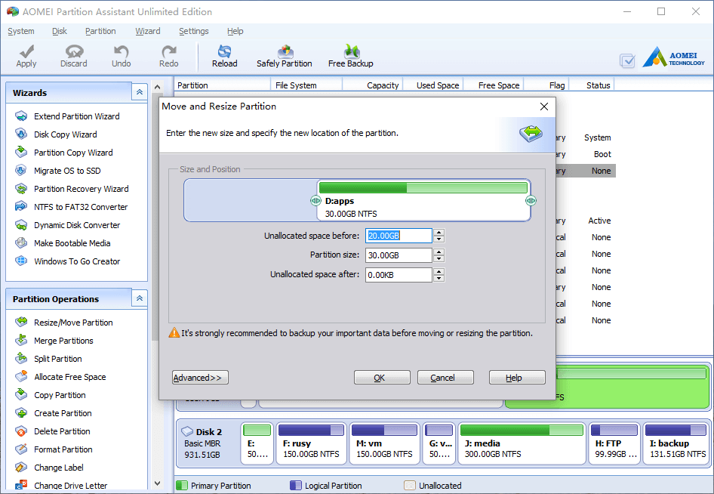Screen dimensions: 714x494
Task: Expand dialog options with Advanced>> button
Action: click(x=200, y=378)
